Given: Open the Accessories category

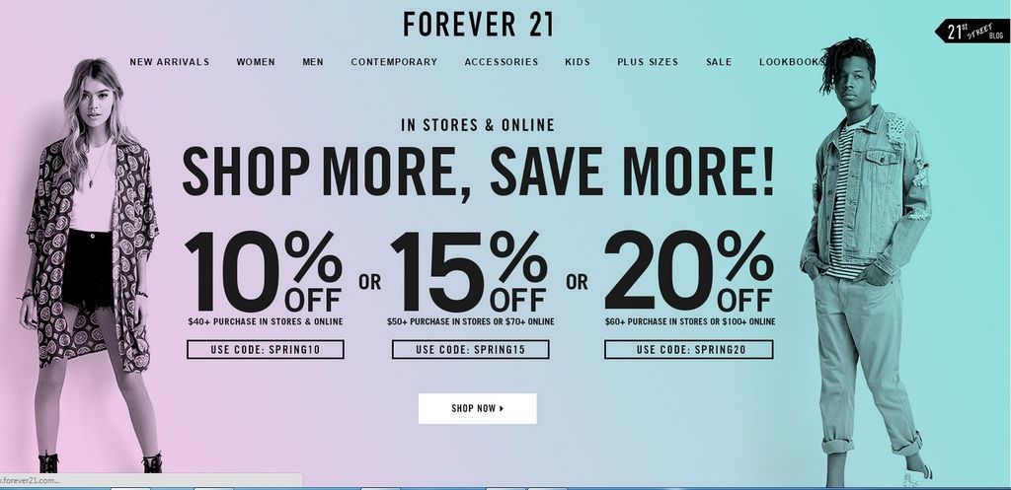Looking at the screenshot, I should pos(501,62).
